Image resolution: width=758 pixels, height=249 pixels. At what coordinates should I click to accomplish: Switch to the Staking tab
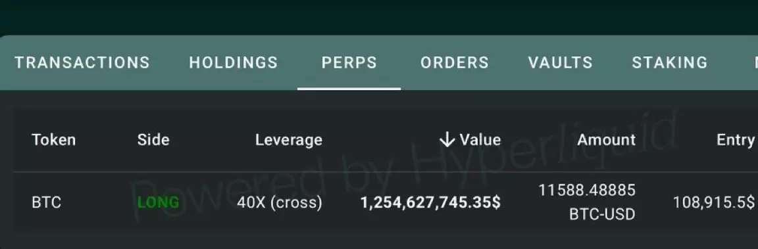pos(670,62)
